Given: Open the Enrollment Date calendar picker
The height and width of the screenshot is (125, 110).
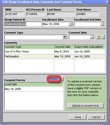Looking at the screenshot, I should pos(70,24).
